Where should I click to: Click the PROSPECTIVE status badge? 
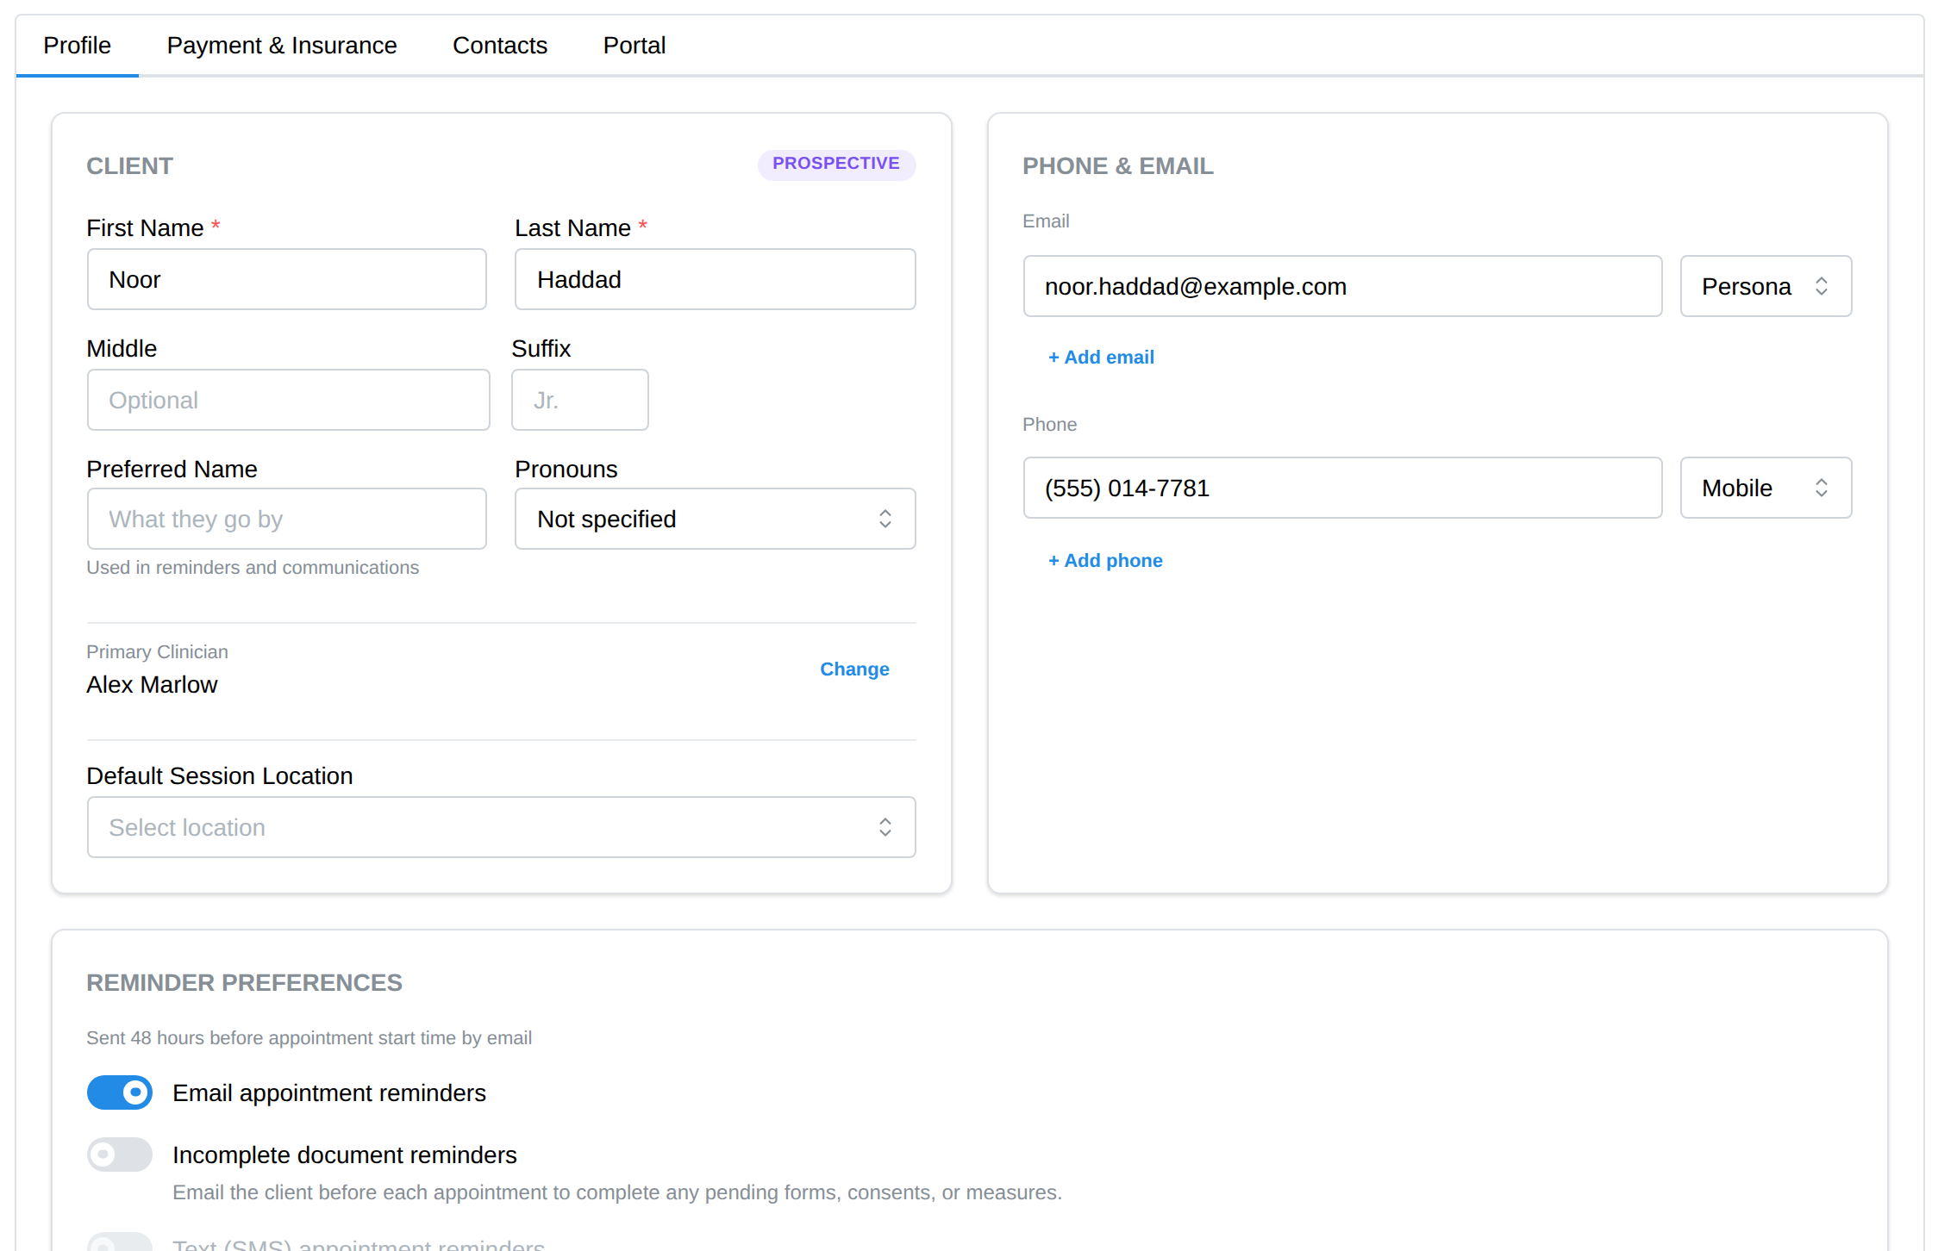click(x=836, y=164)
